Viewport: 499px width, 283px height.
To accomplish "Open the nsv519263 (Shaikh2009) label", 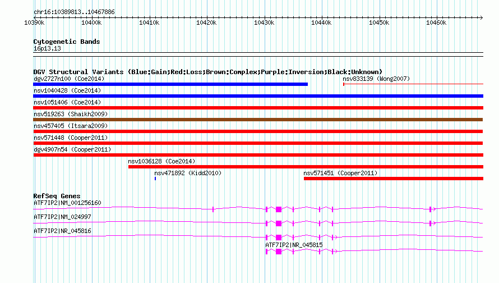I will click(x=71, y=114).
